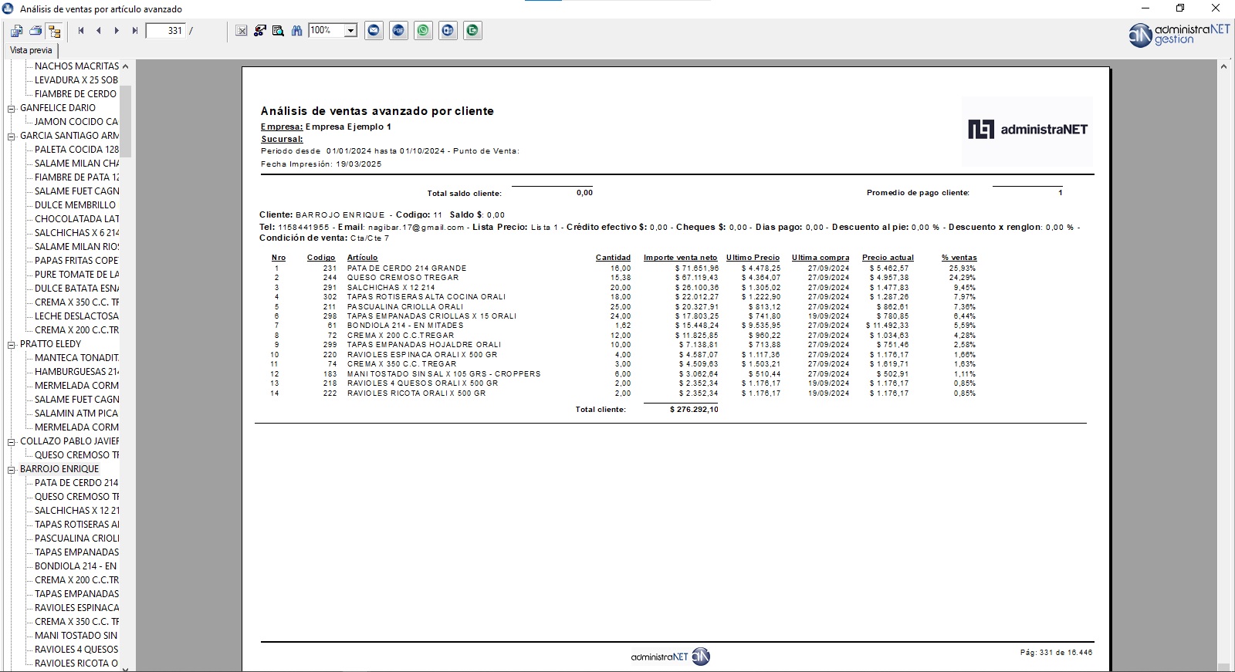Select GANFELICE DARIO in the tree
The height and width of the screenshot is (672, 1235).
(58, 108)
